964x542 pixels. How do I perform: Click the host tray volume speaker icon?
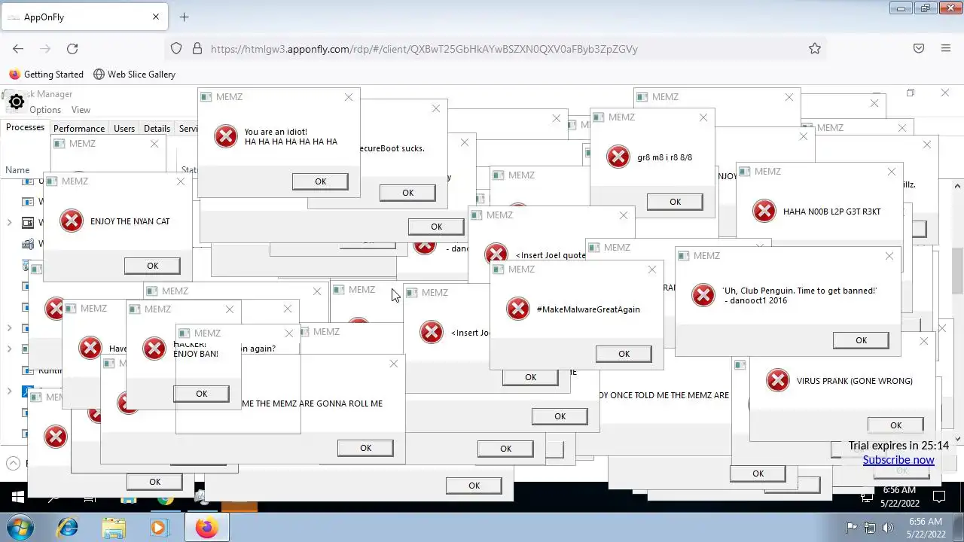click(887, 528)
